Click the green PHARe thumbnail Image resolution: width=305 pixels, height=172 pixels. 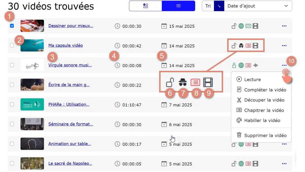pyautogui.click(x=32, y=104)
